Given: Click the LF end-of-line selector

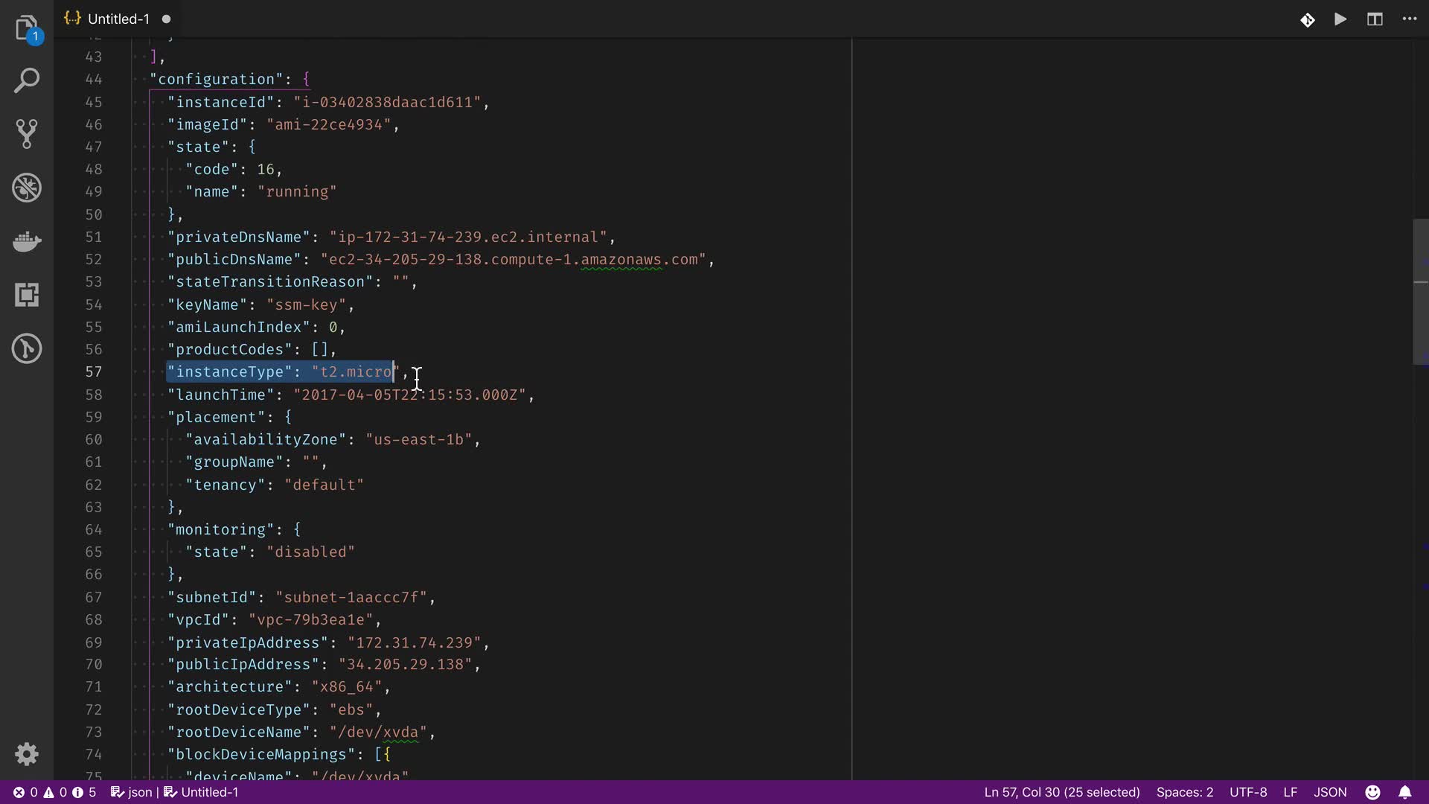Looking at the screenshot, I should point(1291,792).
